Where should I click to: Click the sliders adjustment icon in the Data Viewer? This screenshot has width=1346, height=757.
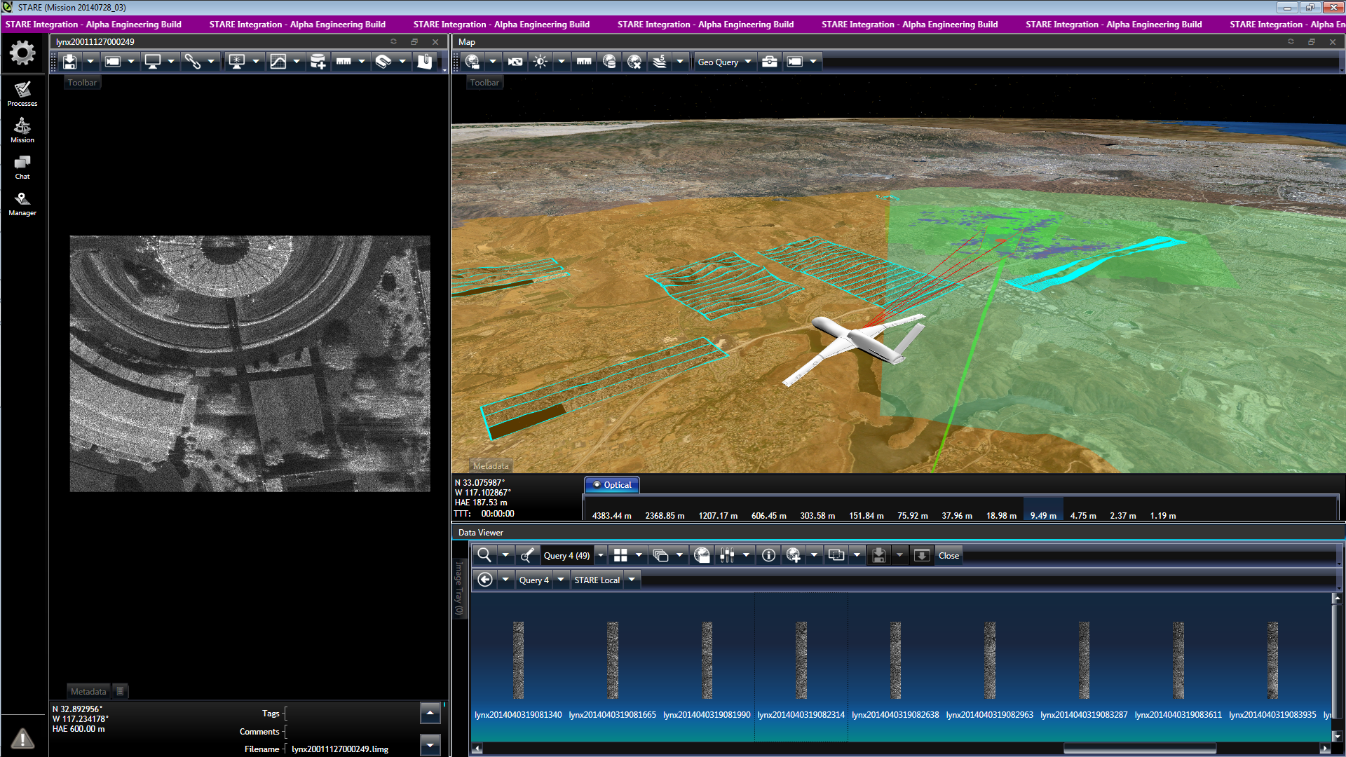728,555
